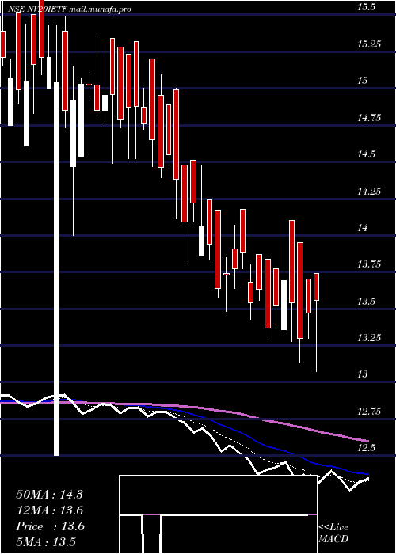396x554 pixels.
Task: Click the 13.75 price axis label
Action: pos(370,264)
